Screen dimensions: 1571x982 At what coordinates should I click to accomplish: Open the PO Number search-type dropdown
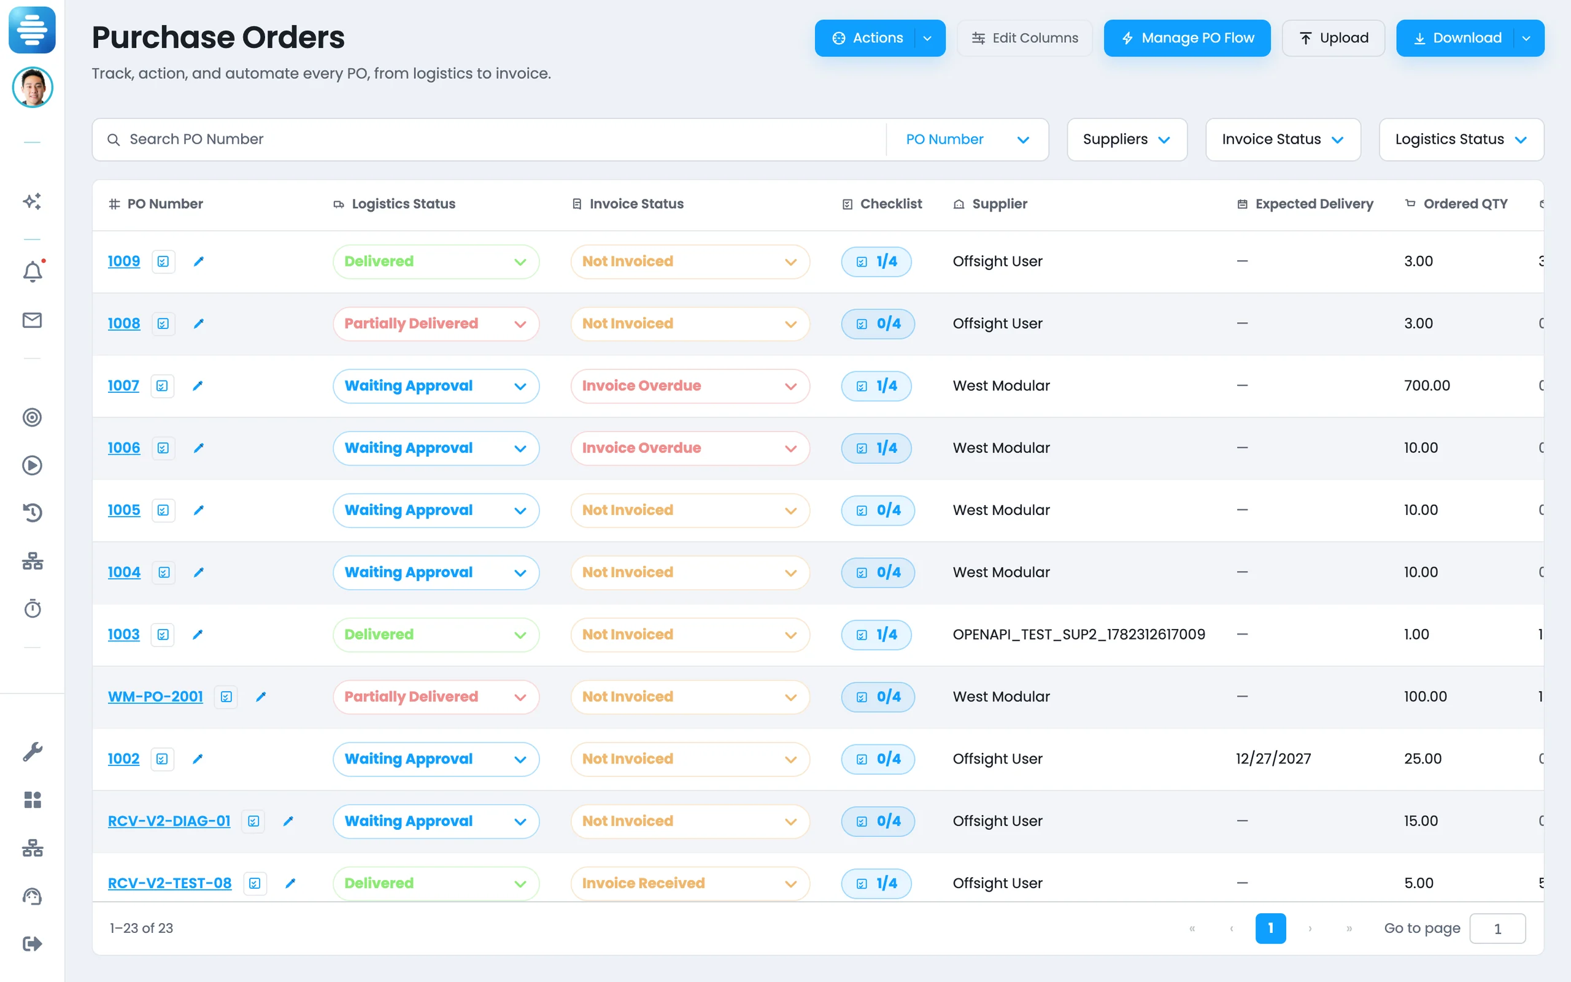[x=967, y=140]
